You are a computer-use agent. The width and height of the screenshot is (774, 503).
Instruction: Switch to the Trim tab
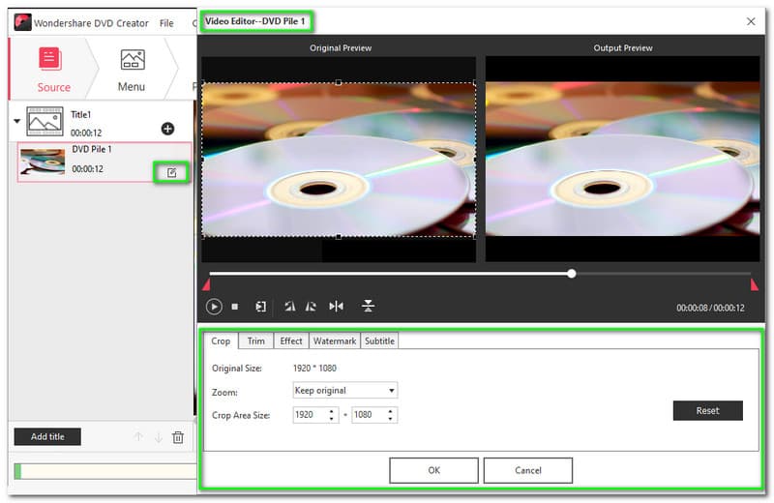[255, 340]
